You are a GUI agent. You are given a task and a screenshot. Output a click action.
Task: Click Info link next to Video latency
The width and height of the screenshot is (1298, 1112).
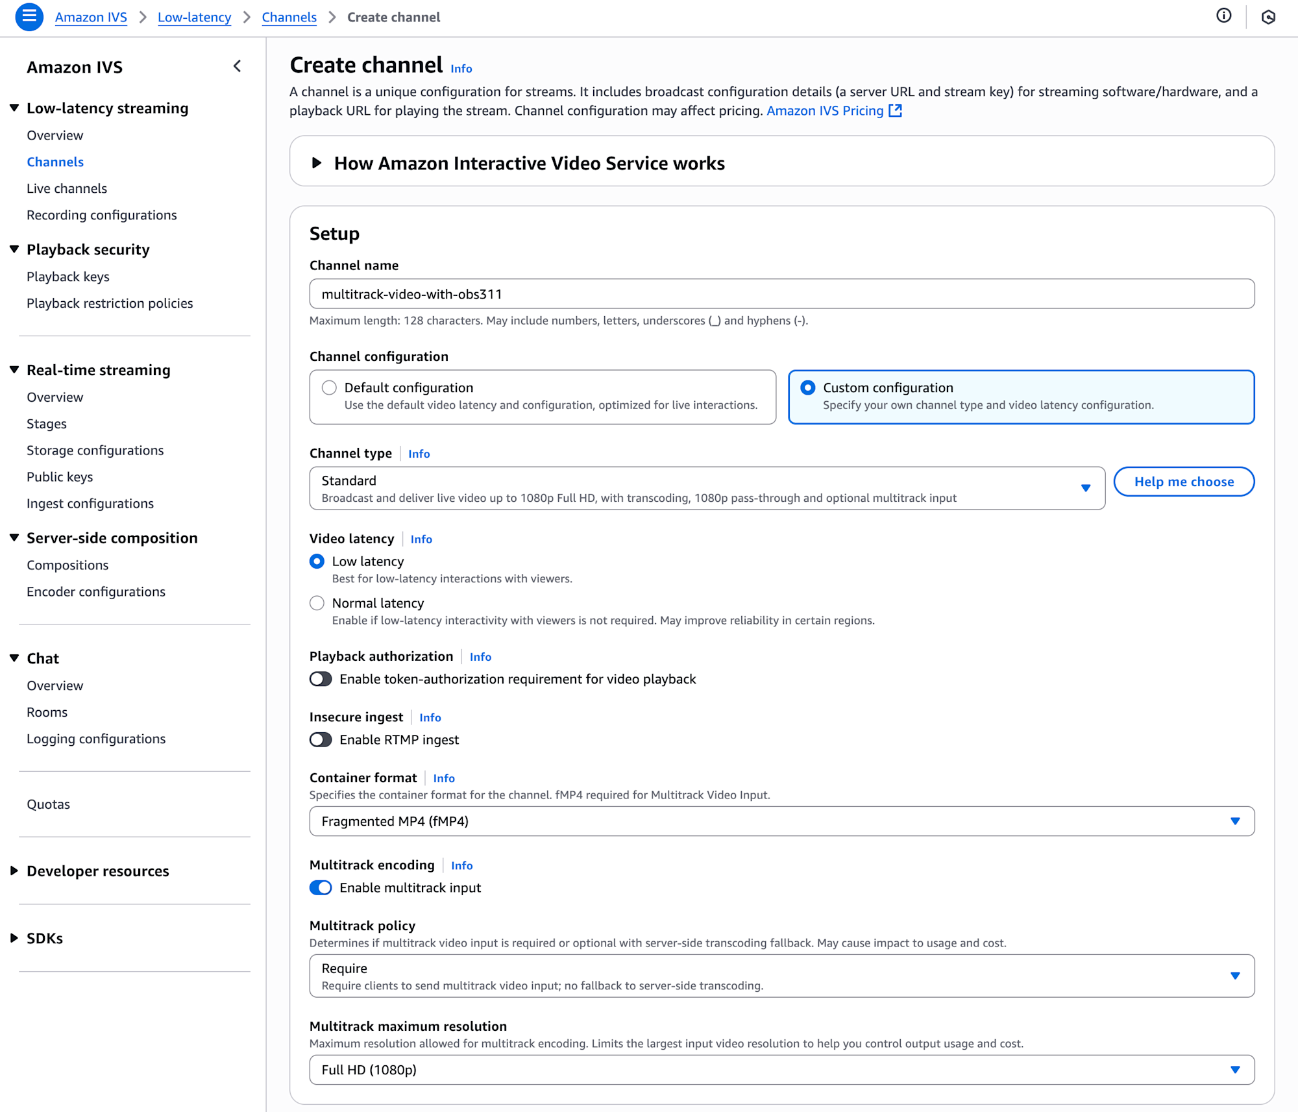coord(421,539)
